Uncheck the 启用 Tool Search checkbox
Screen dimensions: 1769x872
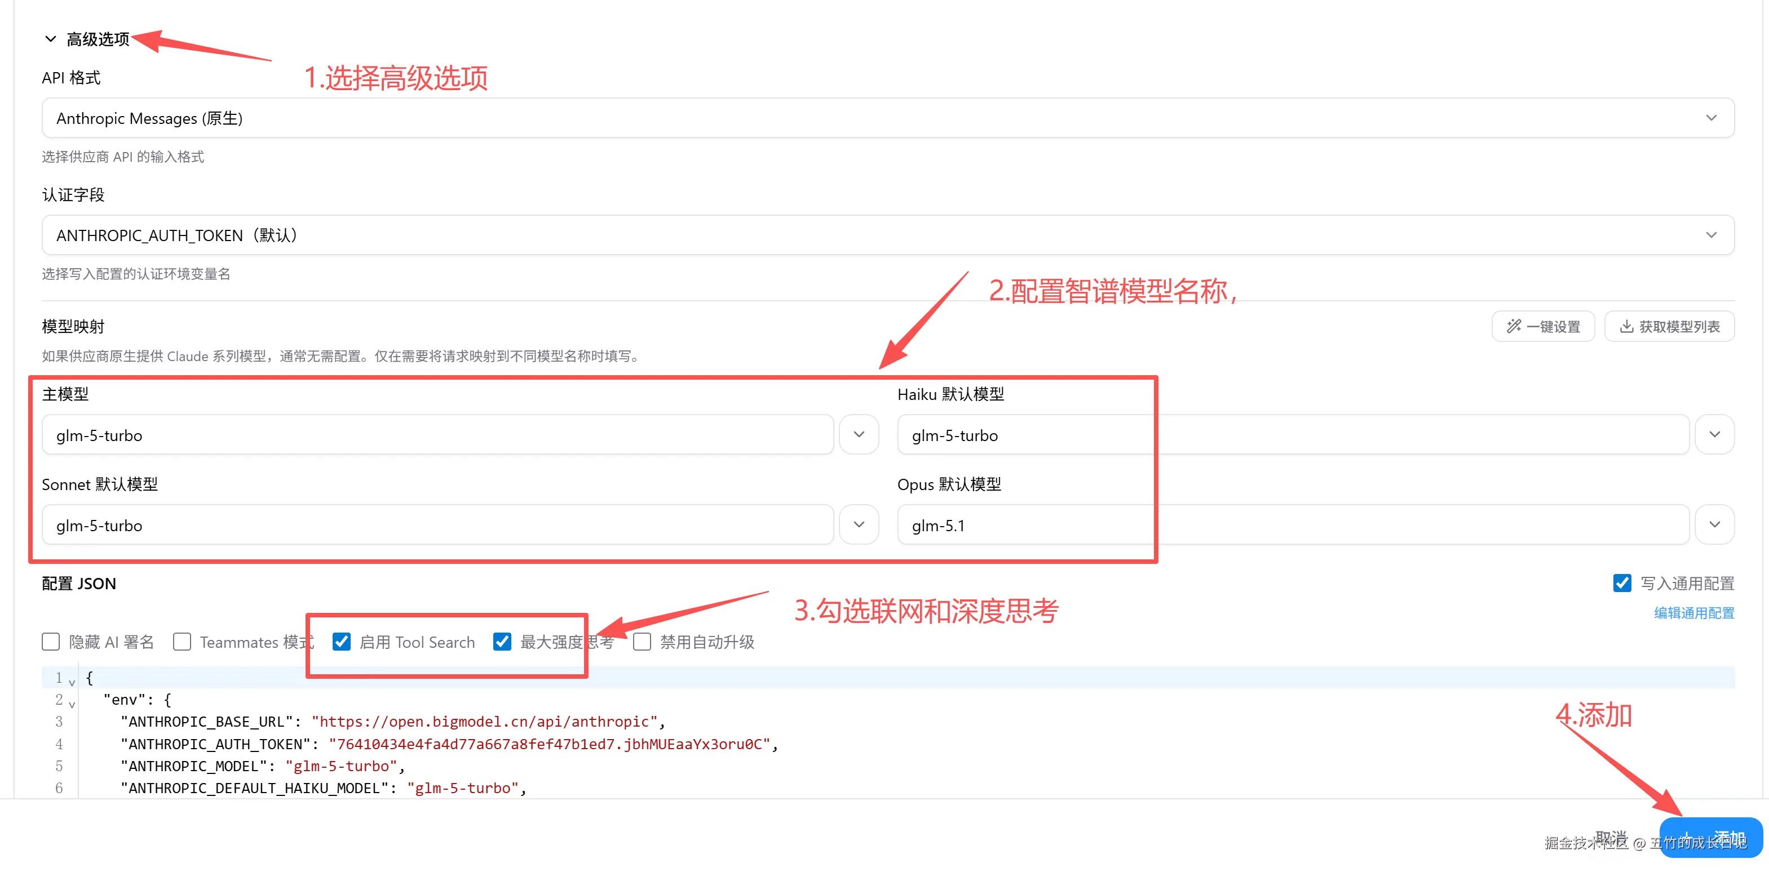click(341, 642)
